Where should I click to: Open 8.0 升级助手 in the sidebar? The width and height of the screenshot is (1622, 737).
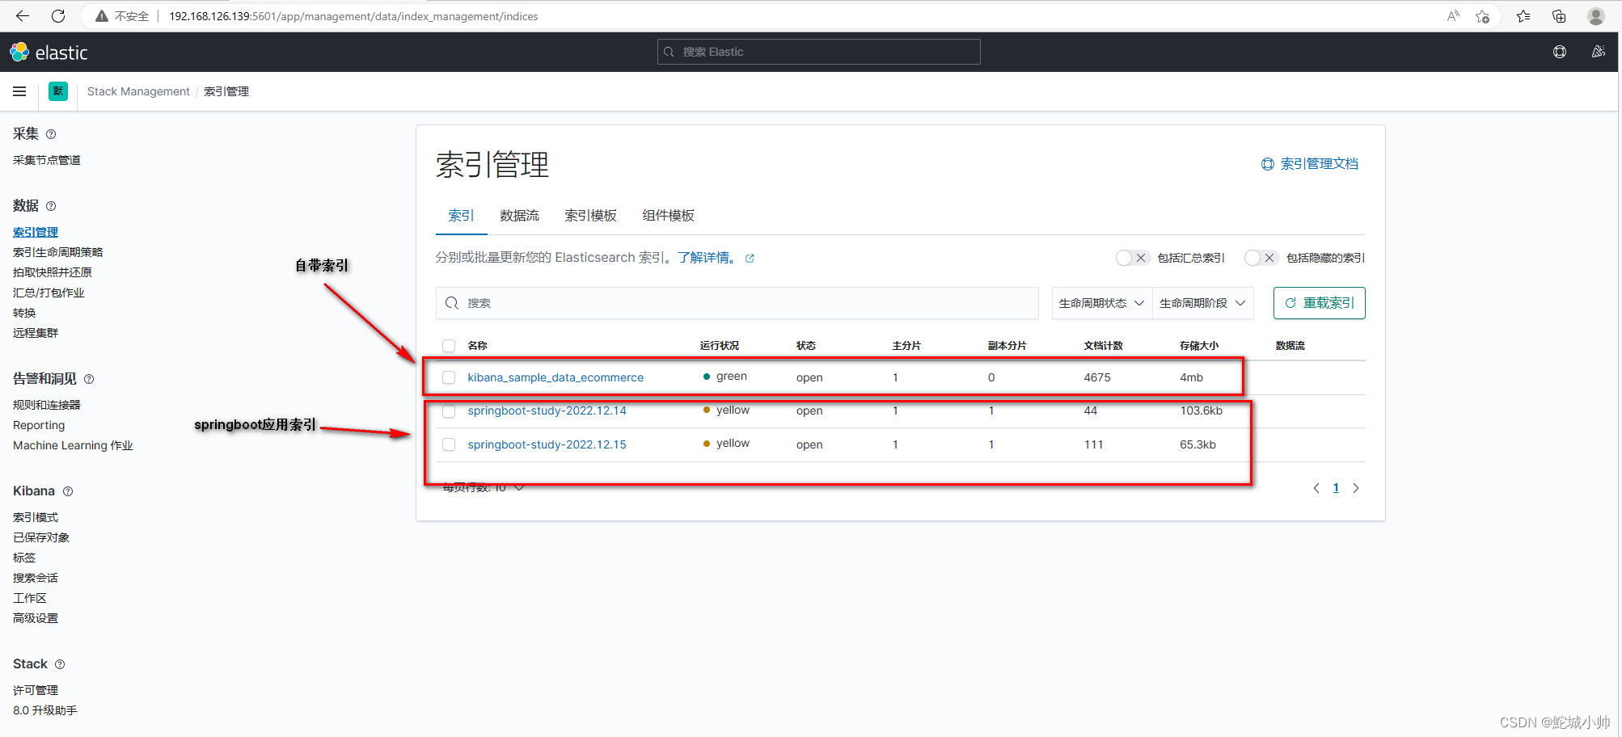45,711
